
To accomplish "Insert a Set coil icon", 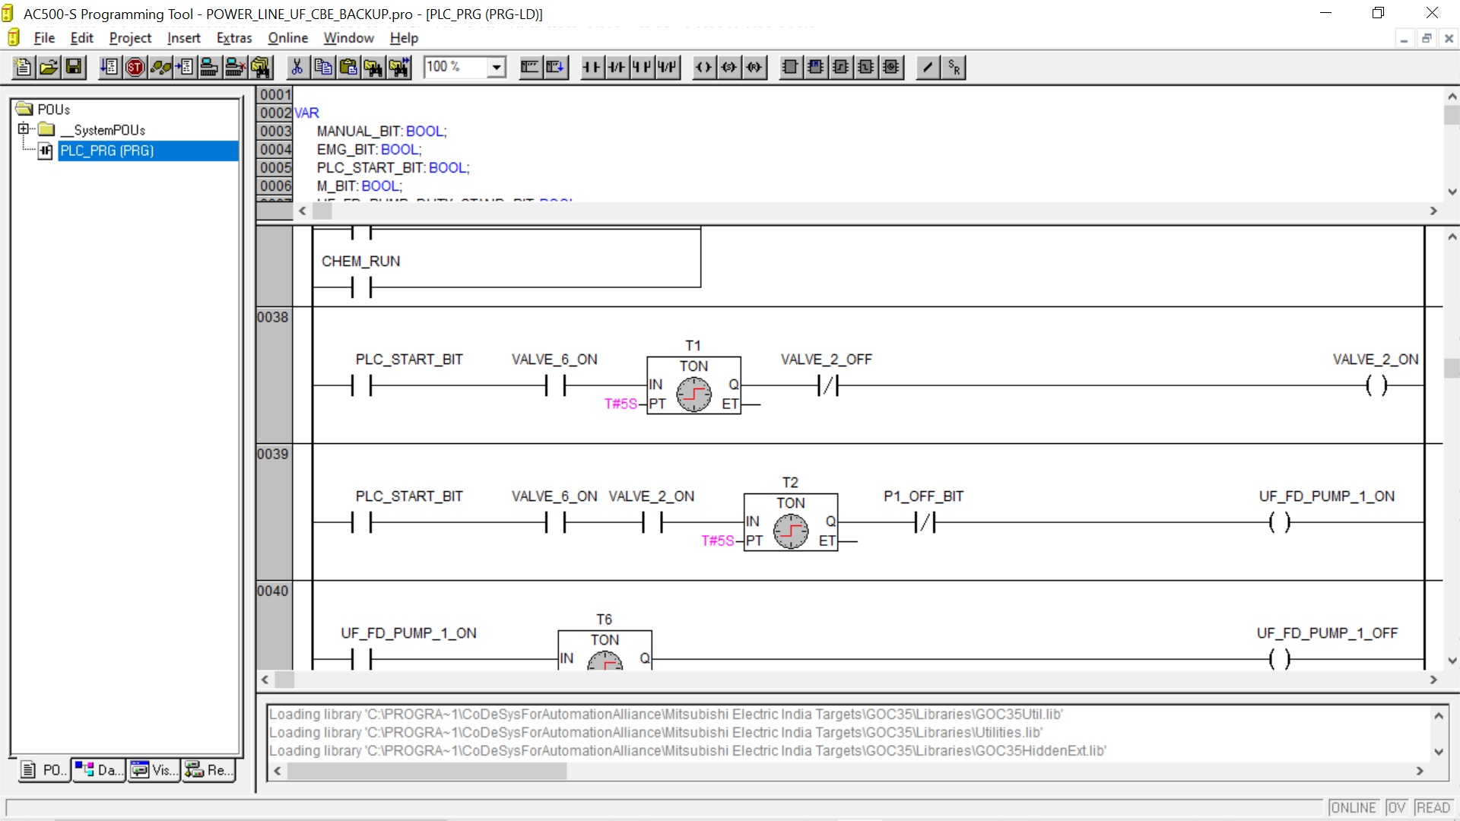I will click(x=729, y=68).
